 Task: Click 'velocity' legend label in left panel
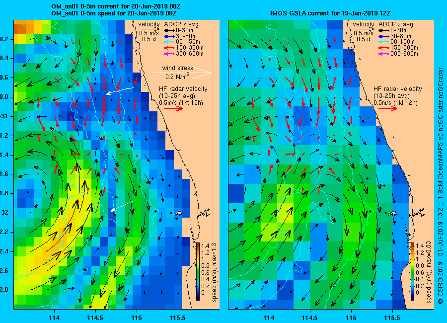coord(149,24)
